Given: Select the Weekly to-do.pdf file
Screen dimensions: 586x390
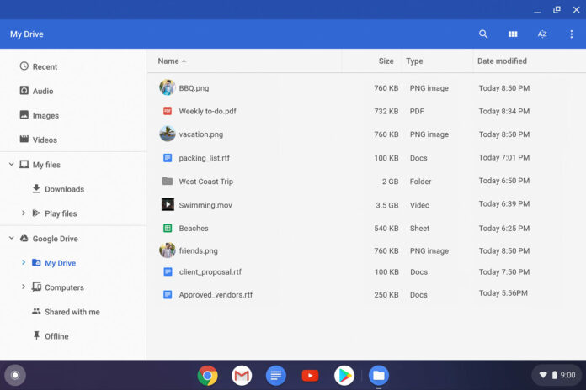Looking at the screenshot, I should click(x=207, y=111).
